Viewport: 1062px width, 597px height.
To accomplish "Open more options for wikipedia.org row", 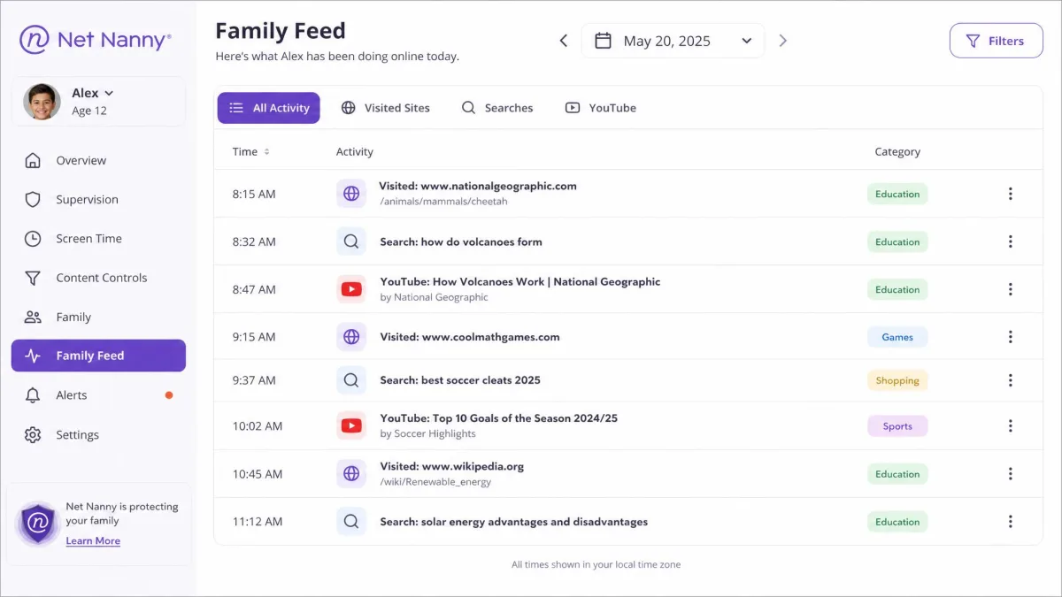I will [1010, 474].
